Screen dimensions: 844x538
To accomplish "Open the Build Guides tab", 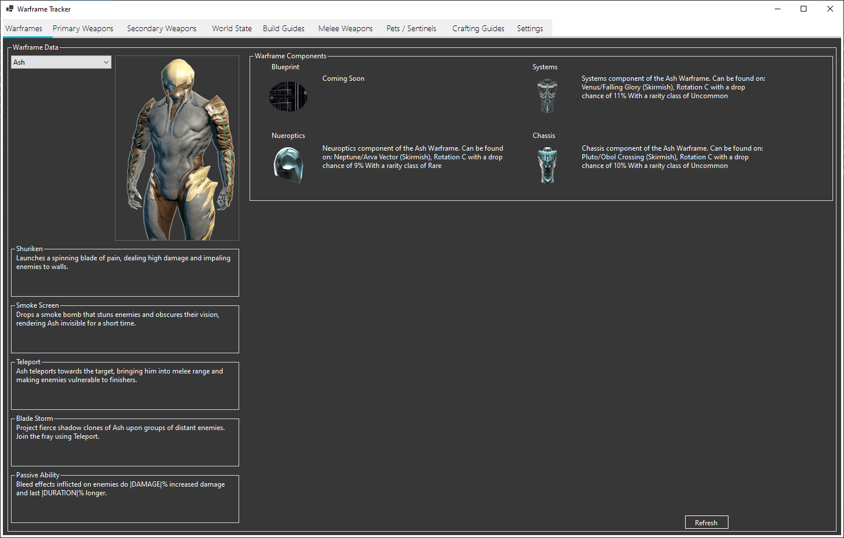I will coord(283,28).
